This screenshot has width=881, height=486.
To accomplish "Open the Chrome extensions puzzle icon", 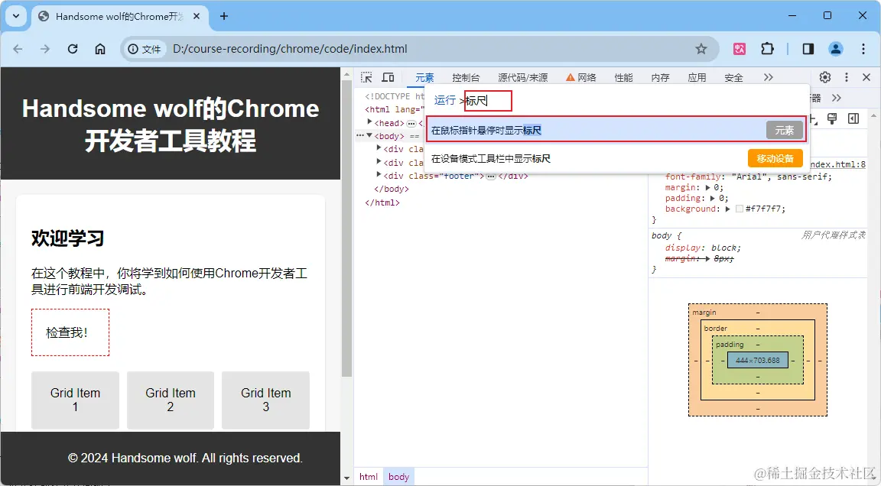I will click(x=768, y=49).
